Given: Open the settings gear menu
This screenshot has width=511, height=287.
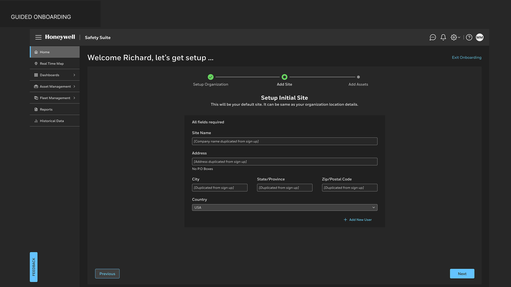Looking at the screenshot, I should click(455, 37).
